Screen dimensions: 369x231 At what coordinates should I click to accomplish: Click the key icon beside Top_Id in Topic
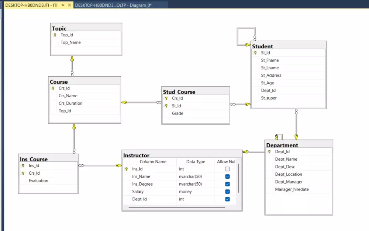[55, 35]
